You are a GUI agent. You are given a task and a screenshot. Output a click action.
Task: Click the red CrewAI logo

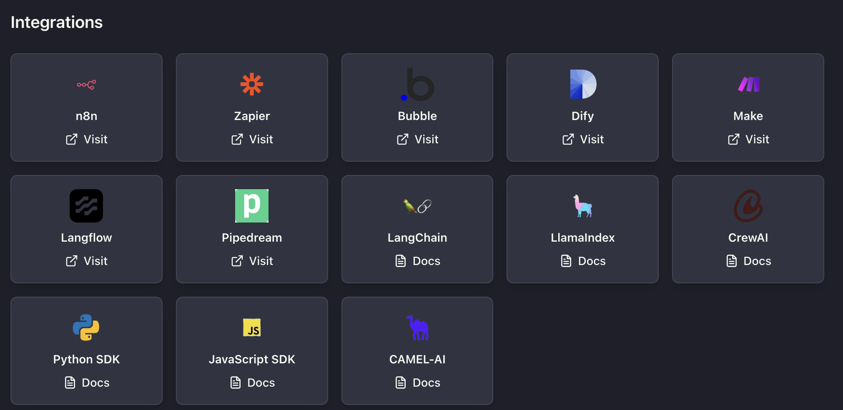tap(748, 206)
